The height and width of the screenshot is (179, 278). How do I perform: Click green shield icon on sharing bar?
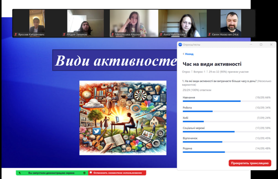click(85, 173)
